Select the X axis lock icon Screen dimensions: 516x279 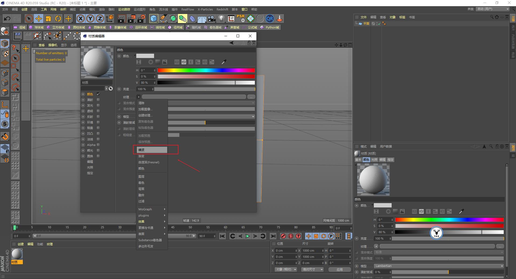[81, 19]
